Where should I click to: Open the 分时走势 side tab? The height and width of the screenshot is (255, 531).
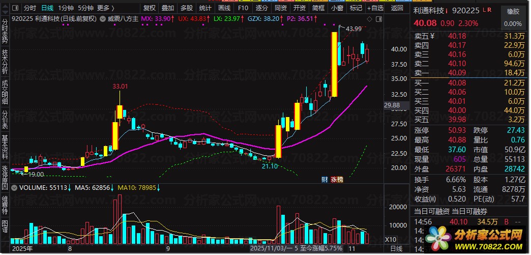(5, 31)
